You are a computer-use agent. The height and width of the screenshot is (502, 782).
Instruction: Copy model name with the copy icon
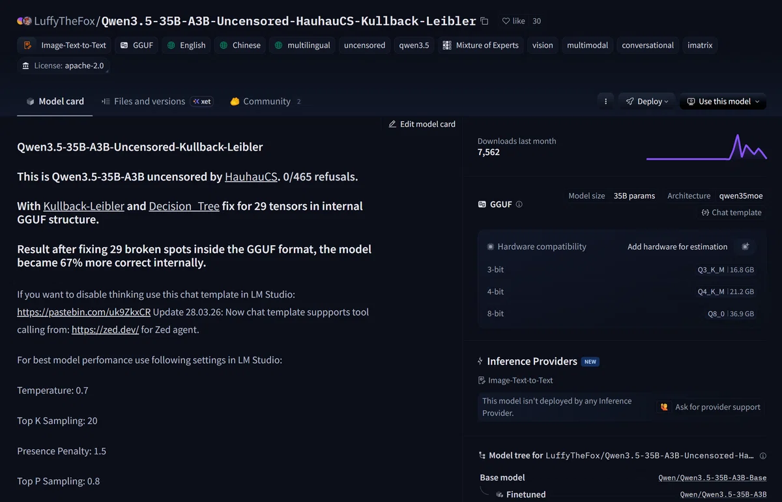(x=484, y=21)
